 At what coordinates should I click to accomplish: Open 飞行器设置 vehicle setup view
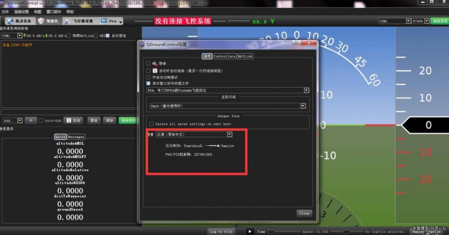[x=79, y=21]
